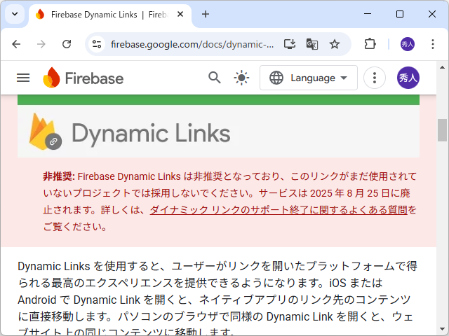Open the ダイナミック リンクのサポート終了 FAQ link
449x336 pixels.
pos(279,210)
